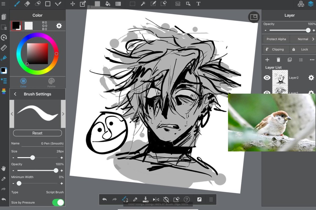
Task: Select the Operation cursor tool
Action: click(x=188, y=4)
